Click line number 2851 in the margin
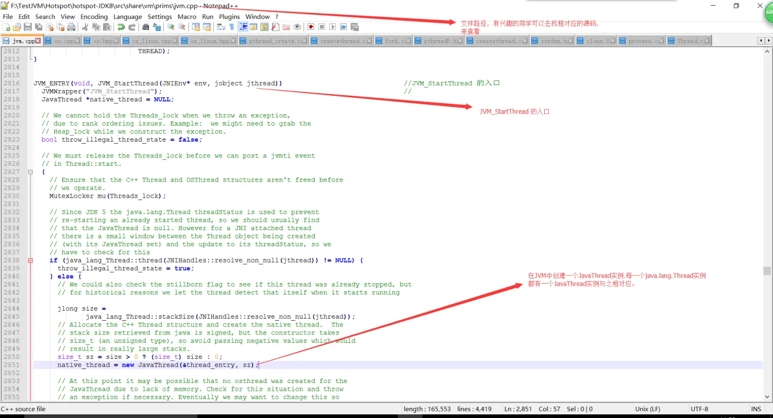773x418 pixels. (x=11, y=365)
